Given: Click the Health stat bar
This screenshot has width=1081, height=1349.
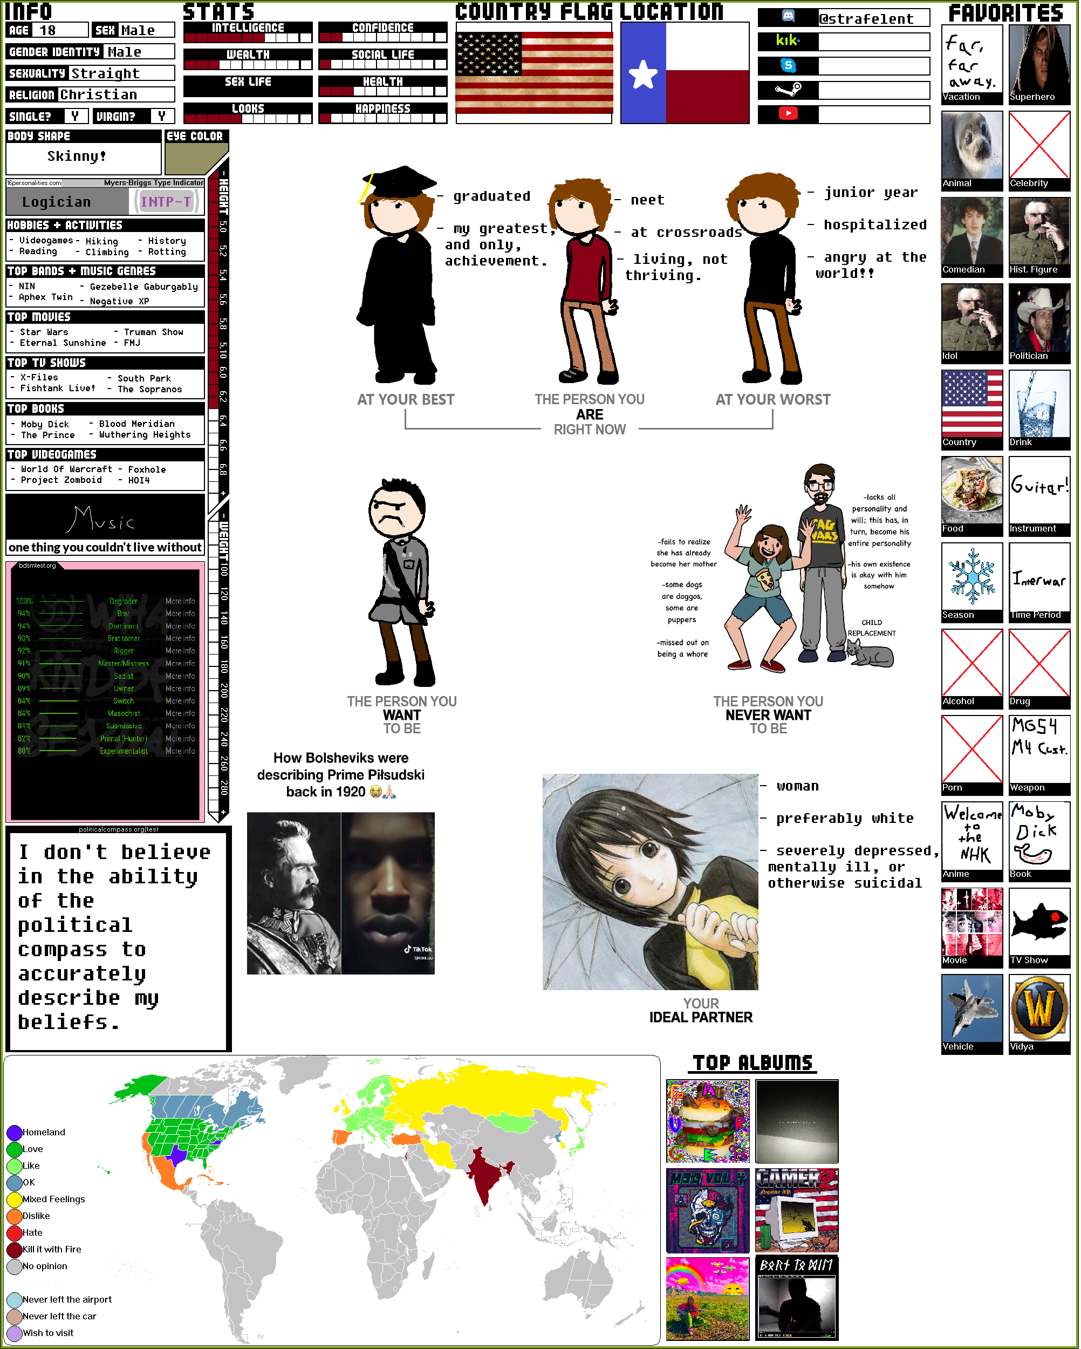Looking at the screenshot, I should (383, 91).
